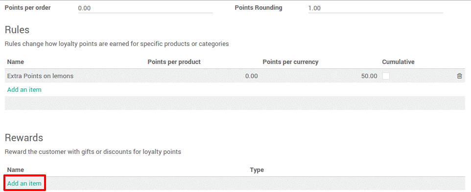Select the 50.00 points per currency cell
Image resolution: width=471 pixels, height=192 pixels.
369,76
